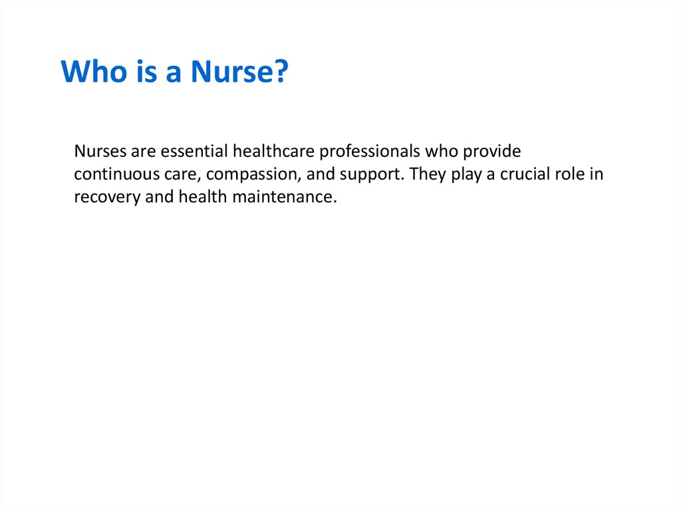Click the word "Who" in the title

pos(89,72)
